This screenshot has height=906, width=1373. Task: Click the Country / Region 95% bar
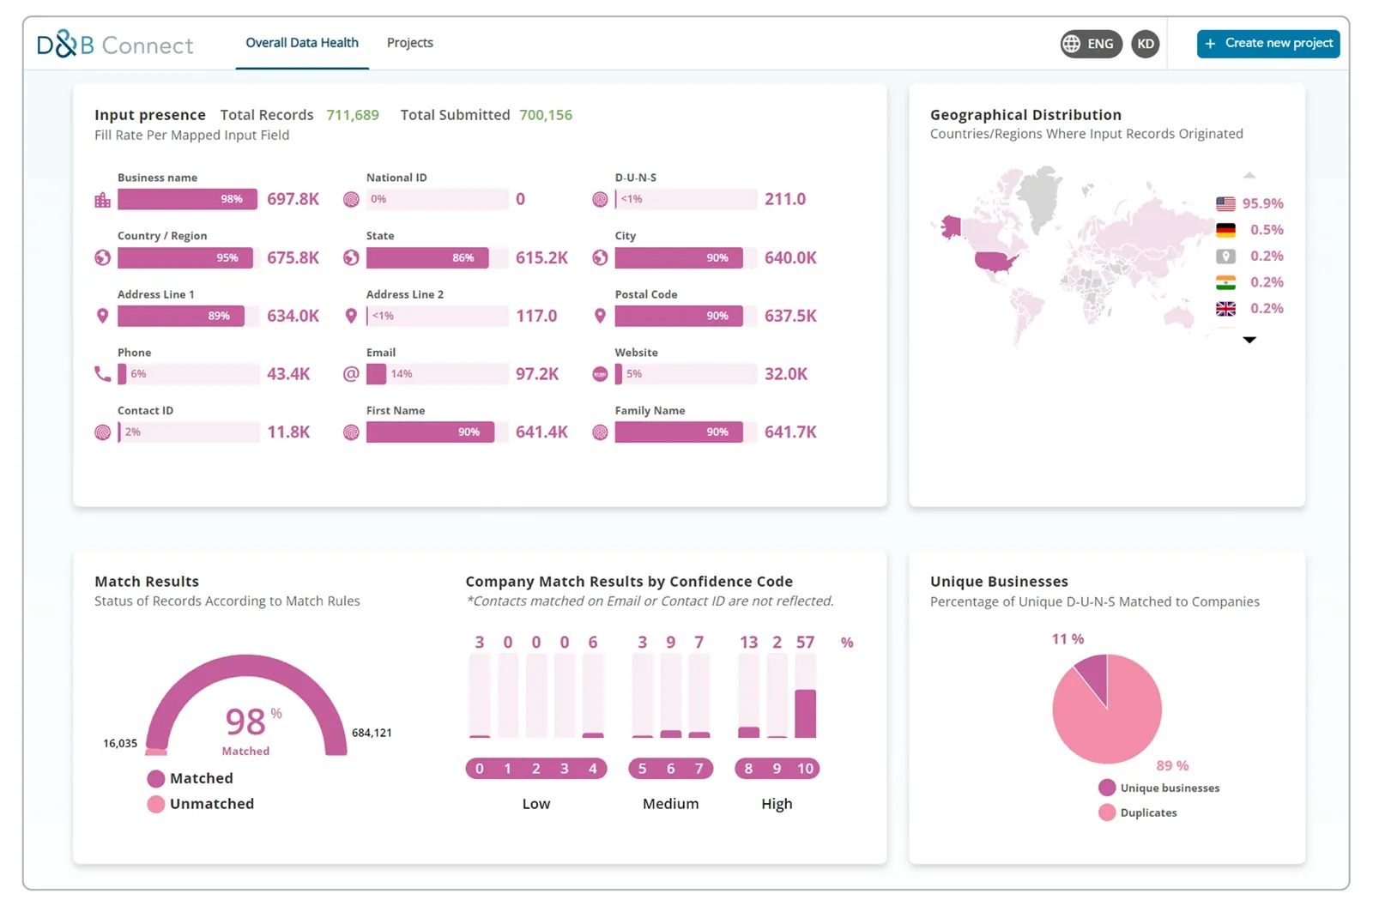click(185, 257)
